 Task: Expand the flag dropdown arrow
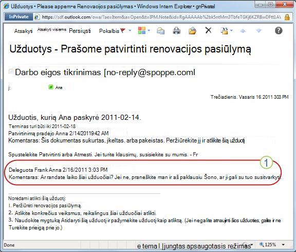pos(130,30)
